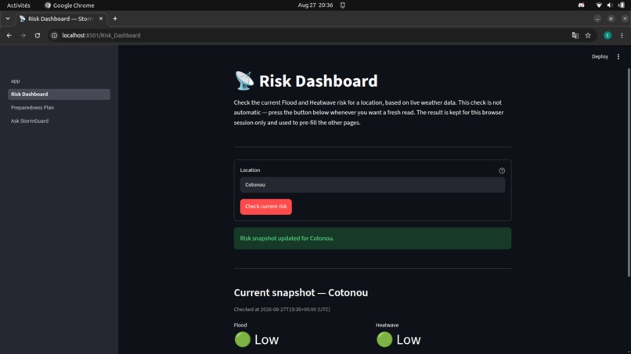Focus the Location input field

pyautogui.click(x=372, y=185)
